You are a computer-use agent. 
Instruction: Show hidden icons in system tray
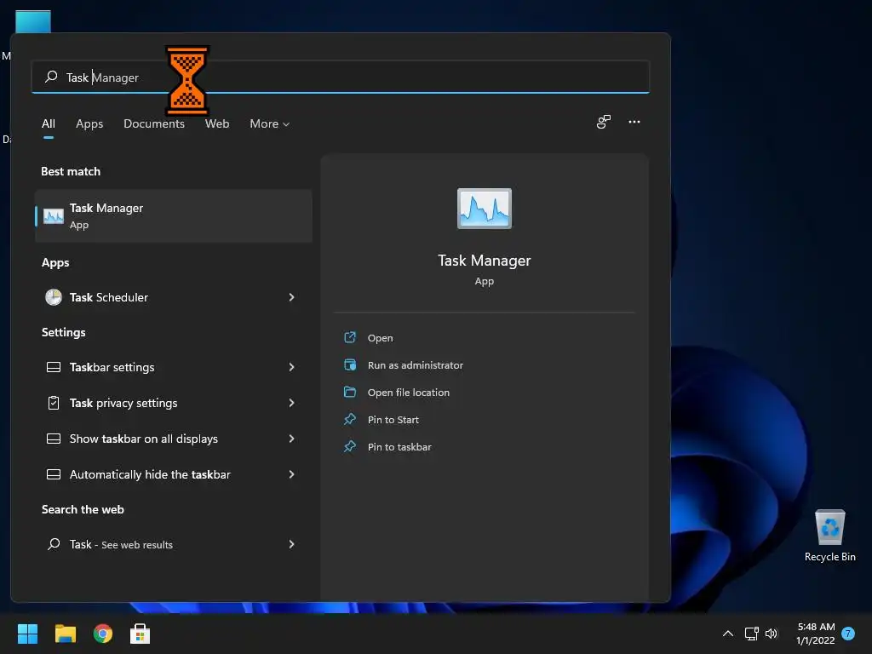coord(727,634)
